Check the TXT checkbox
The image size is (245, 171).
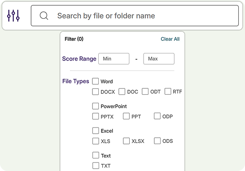click(96, 166)
